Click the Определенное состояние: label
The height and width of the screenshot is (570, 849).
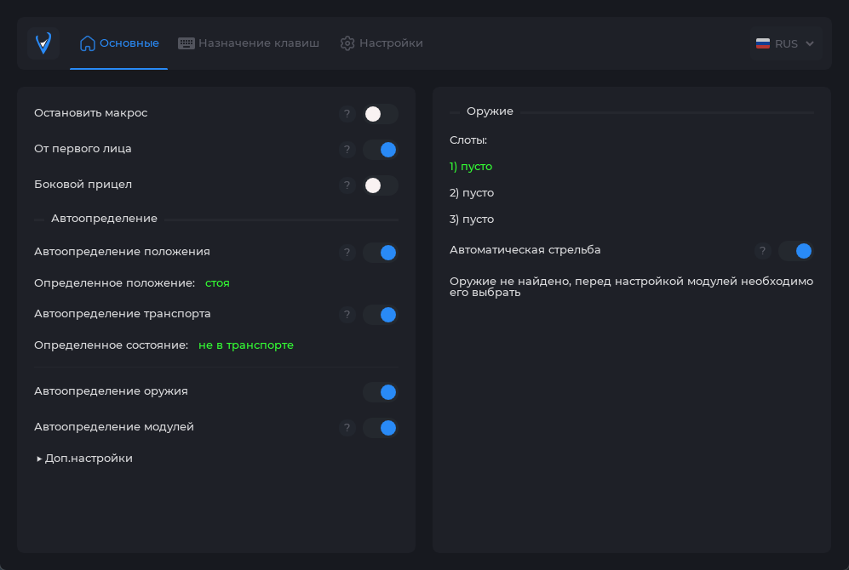[x=111, y=345]
